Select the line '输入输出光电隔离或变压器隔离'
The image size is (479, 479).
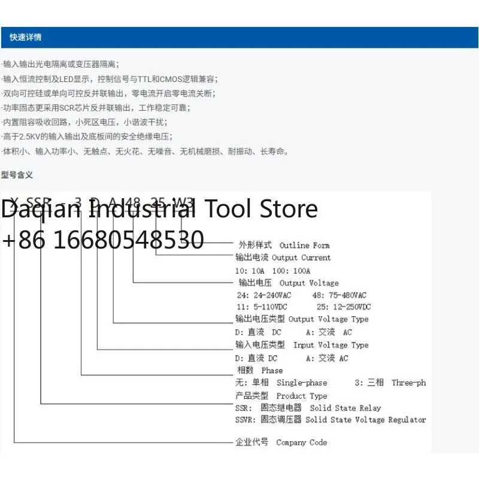point(60,64)
